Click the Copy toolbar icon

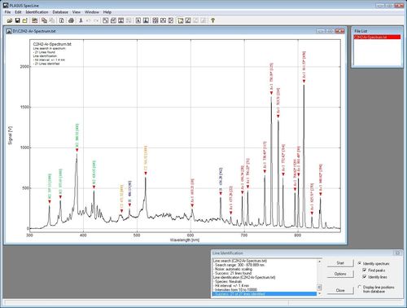(x=44, y=20)
